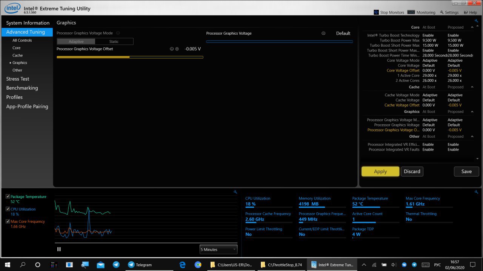
Task: Open Help with the question mark icon
Action: (x=470, y=12)
